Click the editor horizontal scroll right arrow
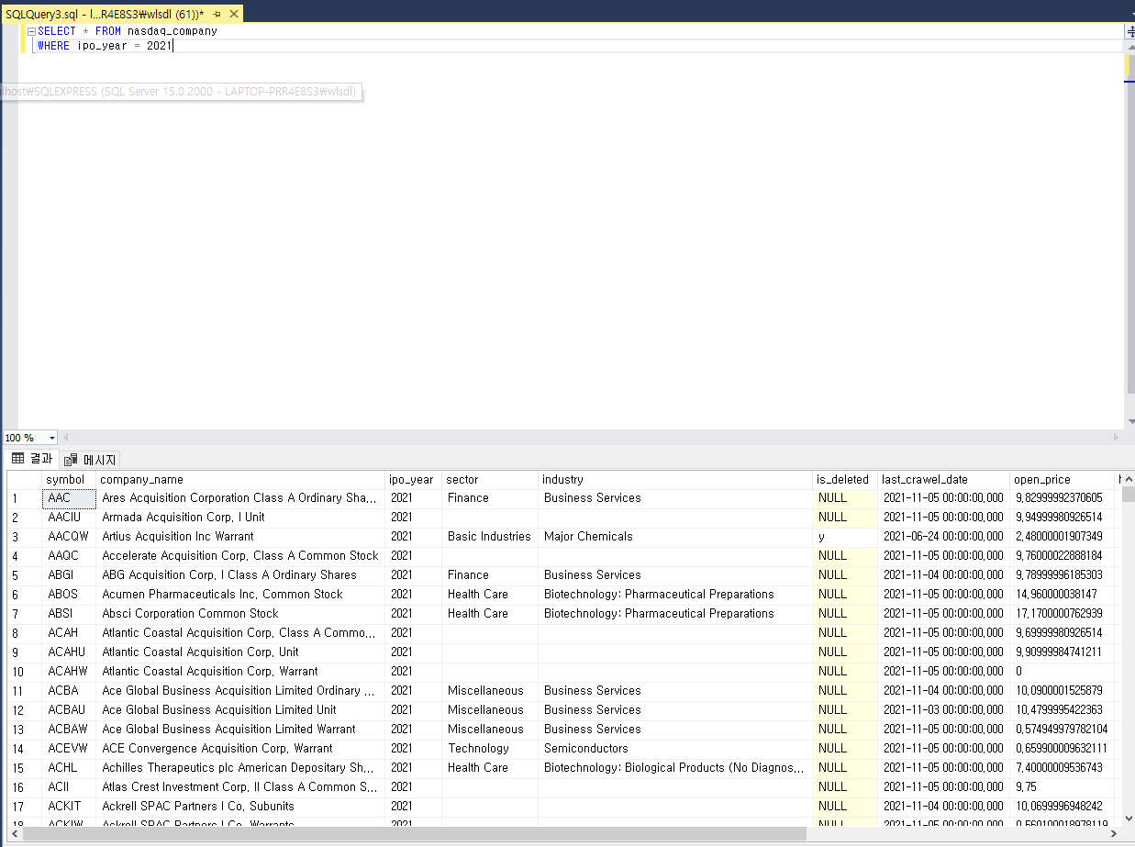This screenshot has width=1135, height=847. pyautogui.click(x=1116, y=439)
